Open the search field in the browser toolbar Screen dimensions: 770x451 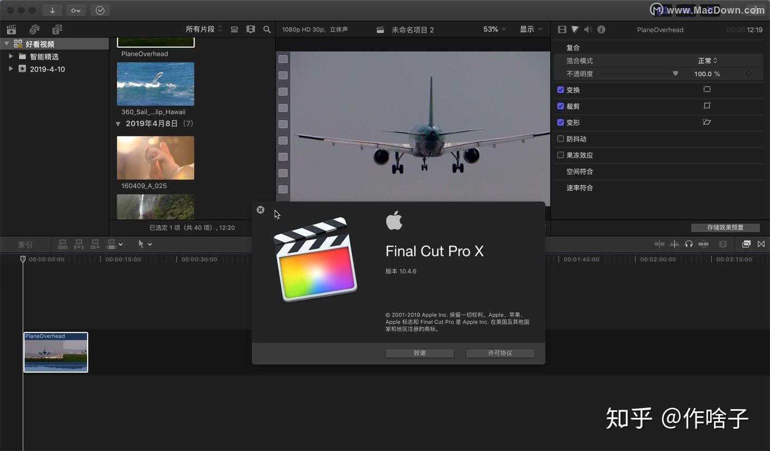tap(266, 29)
